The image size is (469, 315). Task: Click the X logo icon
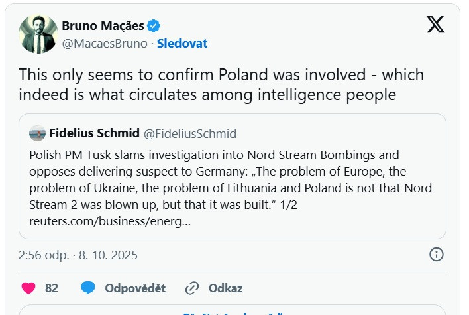click(435, 25)
